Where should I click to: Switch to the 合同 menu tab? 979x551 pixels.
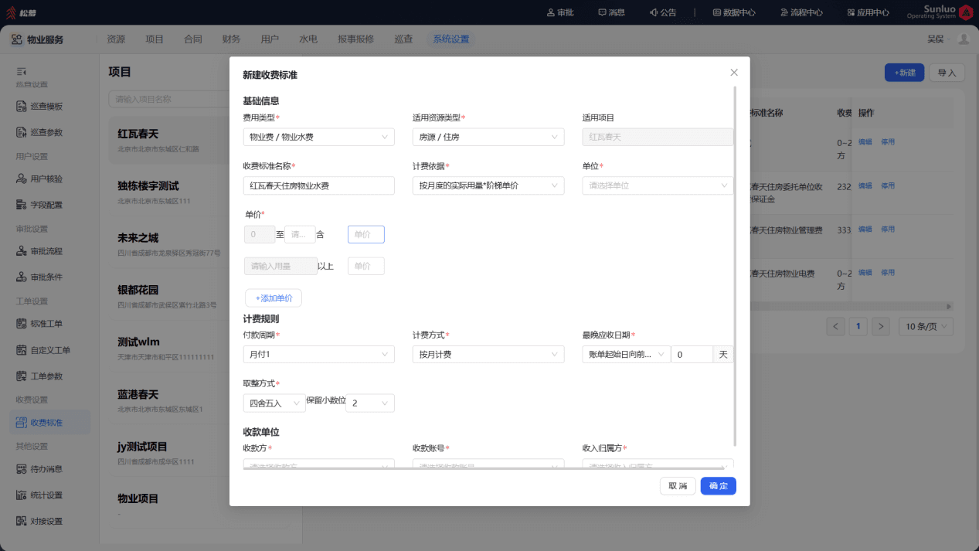(x=193, y=39)
